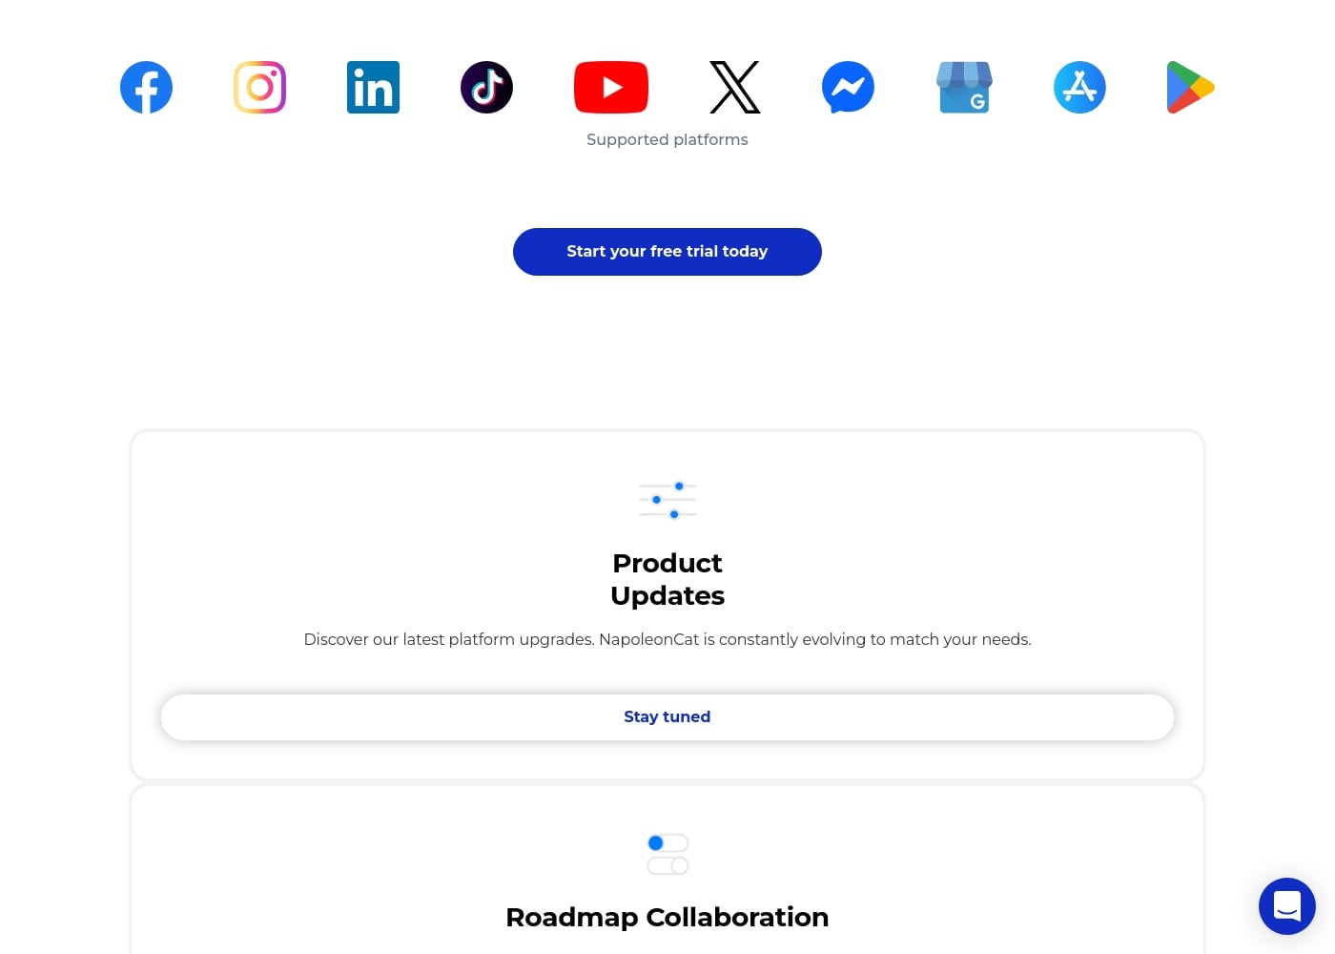Select the Instagram logo icon
The image size is (1335, 954).
259,87
